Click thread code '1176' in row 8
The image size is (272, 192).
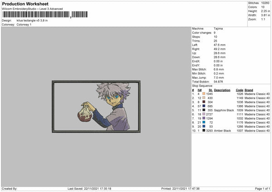(240, 122)
